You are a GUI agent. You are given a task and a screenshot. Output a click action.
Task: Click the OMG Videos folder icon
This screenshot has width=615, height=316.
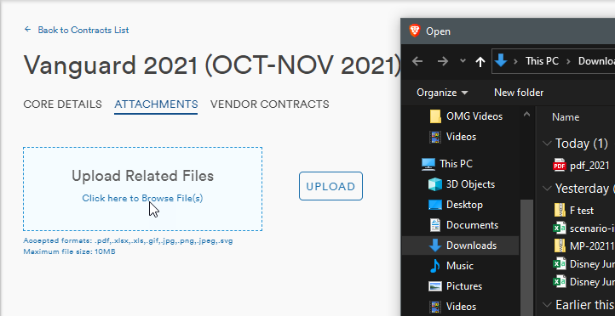(435, 116)
